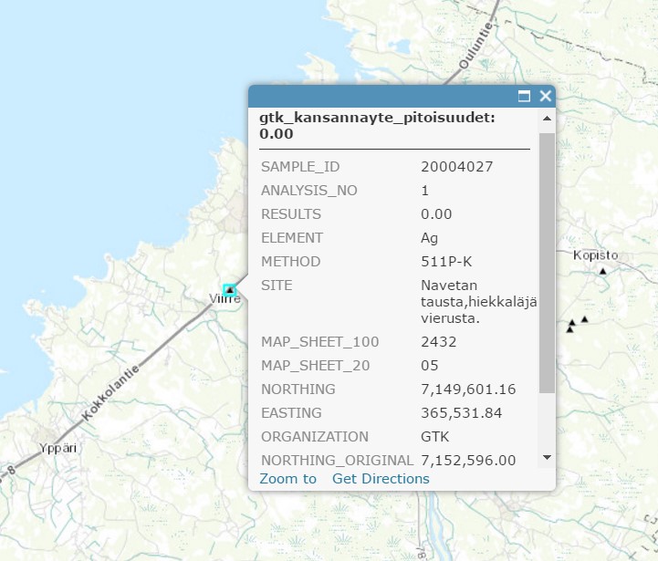Click the Zoom to link
The image size is (658, 561).
287,479
